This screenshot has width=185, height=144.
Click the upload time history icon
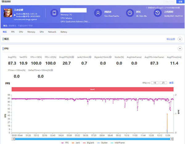pos(157,13)
